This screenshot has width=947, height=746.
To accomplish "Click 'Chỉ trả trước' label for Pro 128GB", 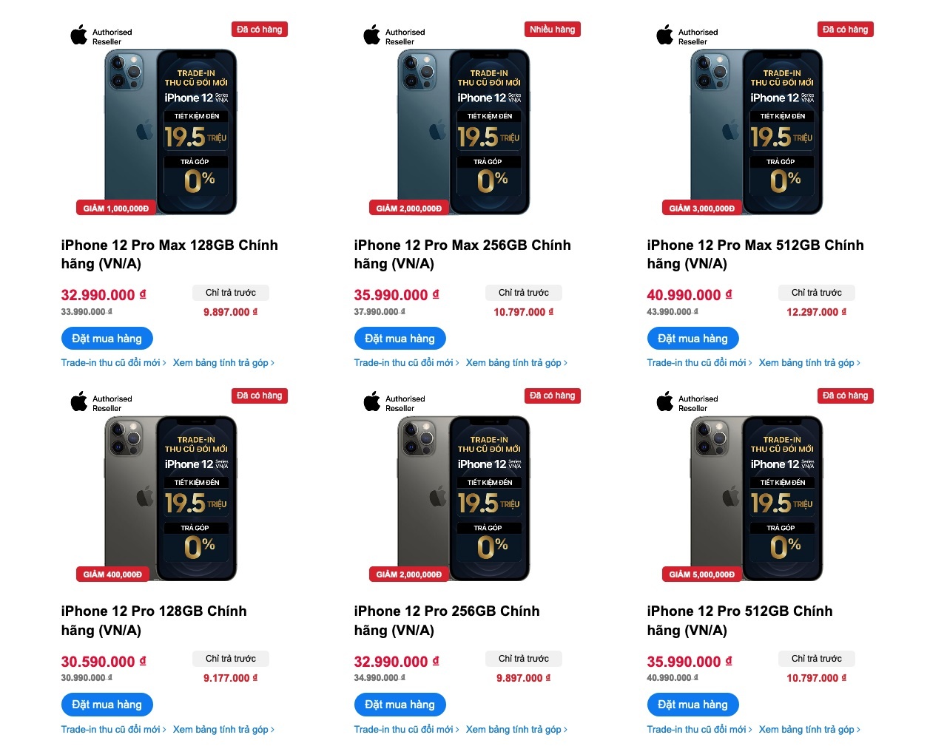I will point(230,659).
